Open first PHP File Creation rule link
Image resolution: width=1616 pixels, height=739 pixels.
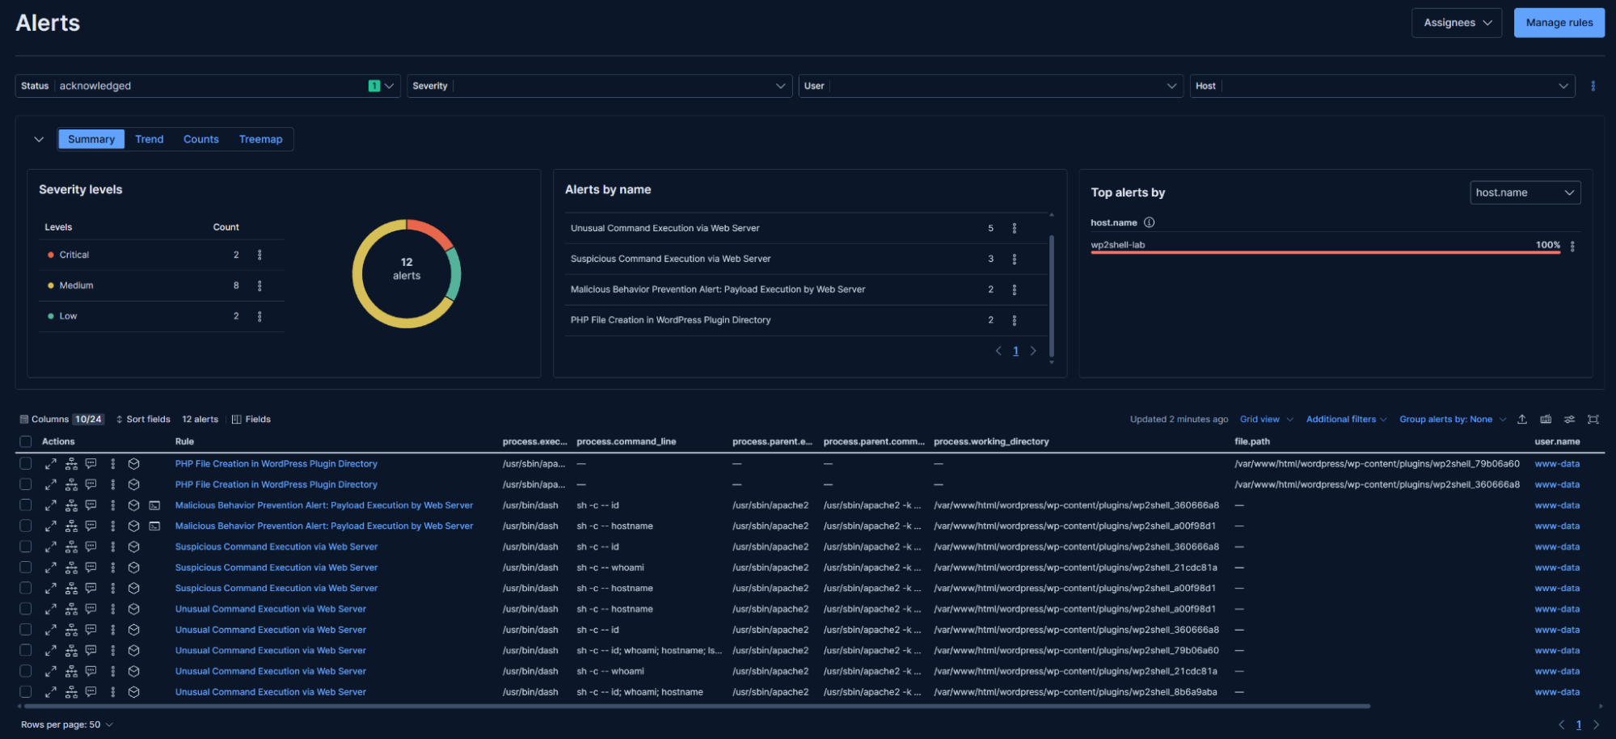[x=276, y=463]
